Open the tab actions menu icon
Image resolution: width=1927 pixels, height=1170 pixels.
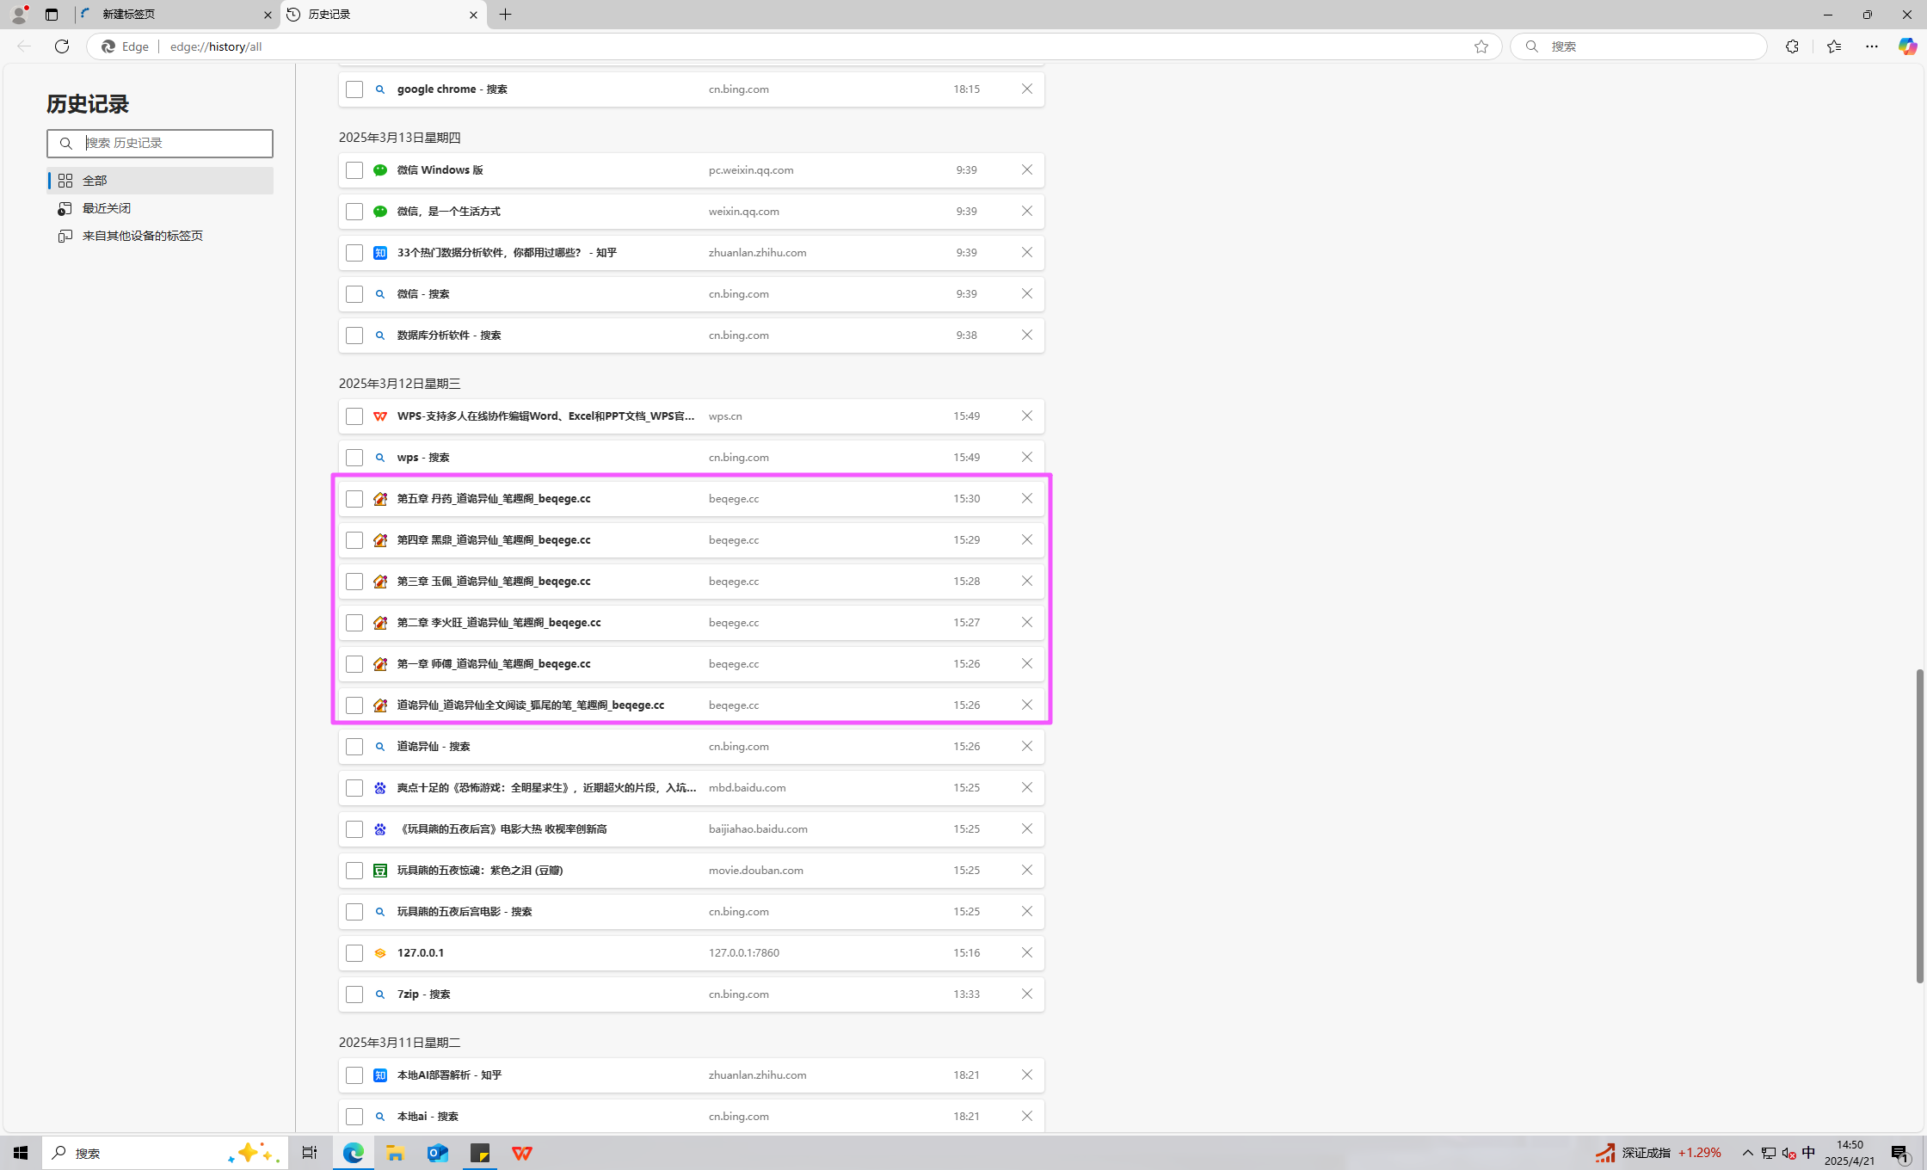tap(52, 15)
